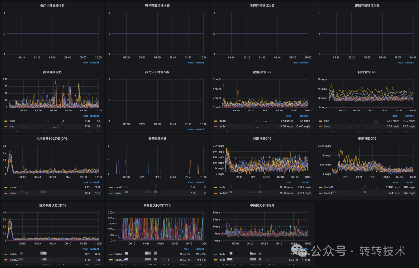The width and height of the screenshot is (419, 268).
Task: Sort 事务提交耗时(TP99) legend by current column
Action: click(x=199, y=249)
